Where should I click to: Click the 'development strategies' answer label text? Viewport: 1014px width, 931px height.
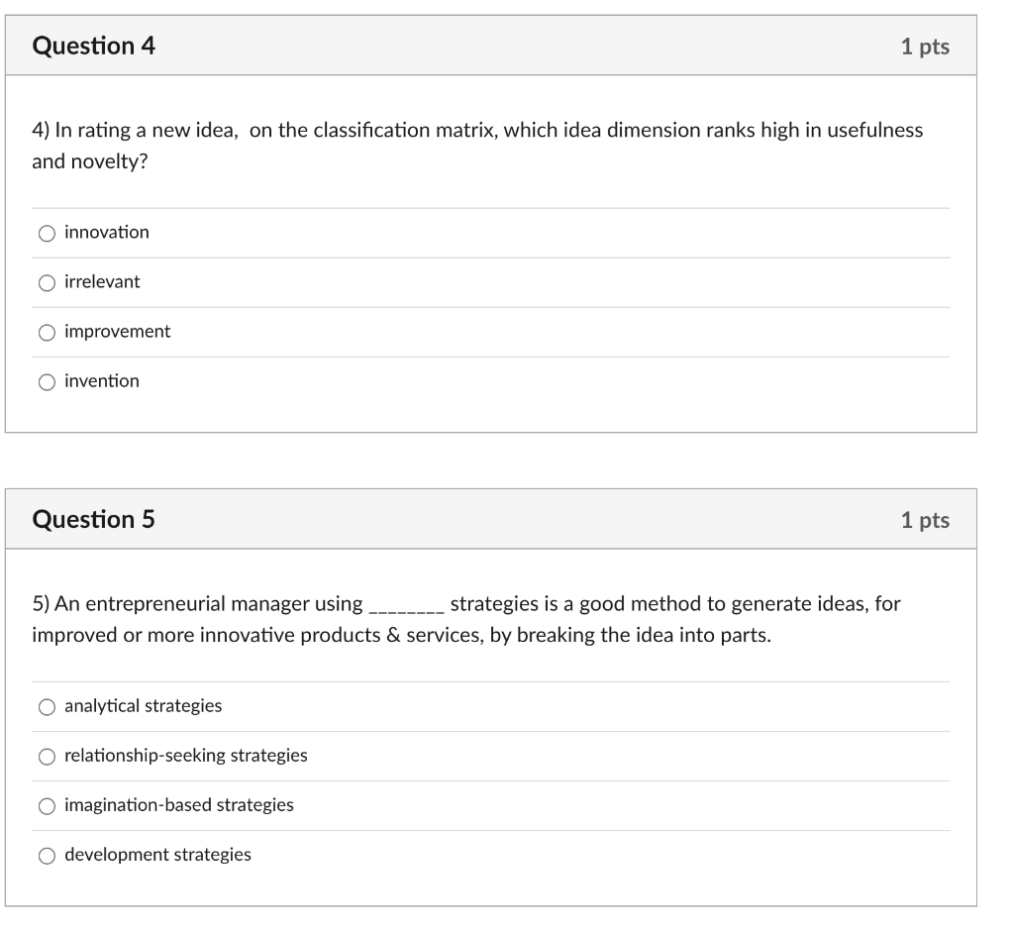tap(158, 854)
